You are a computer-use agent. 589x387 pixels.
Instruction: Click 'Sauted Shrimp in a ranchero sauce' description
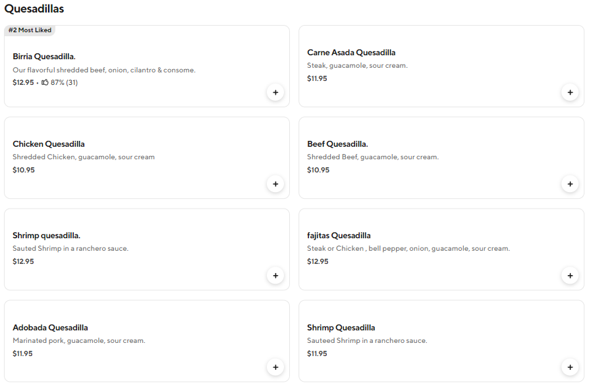point(70,249)
